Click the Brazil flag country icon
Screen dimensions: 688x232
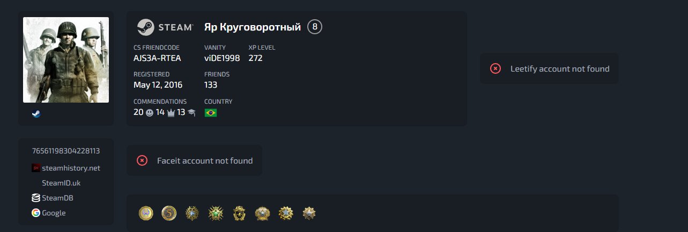click(211, 113)
